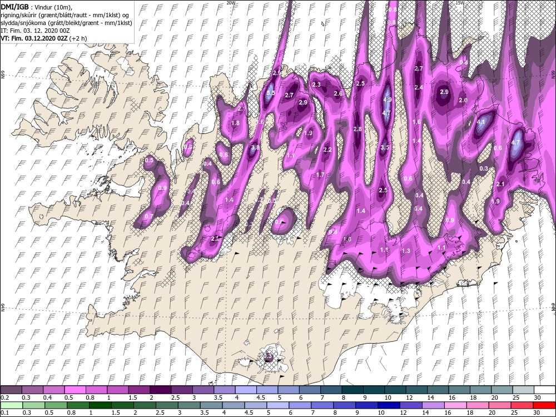This screenshot has height=417, width=556.
Task: Click the 2.1 precipitation value label
Action: point(500,184)
